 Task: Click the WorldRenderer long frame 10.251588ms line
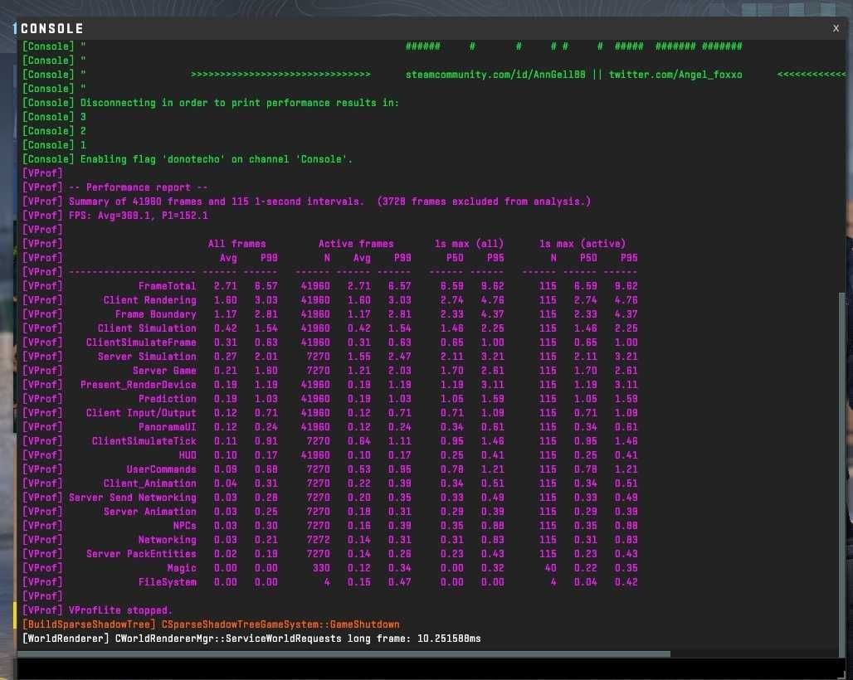[x=251, y=639]
